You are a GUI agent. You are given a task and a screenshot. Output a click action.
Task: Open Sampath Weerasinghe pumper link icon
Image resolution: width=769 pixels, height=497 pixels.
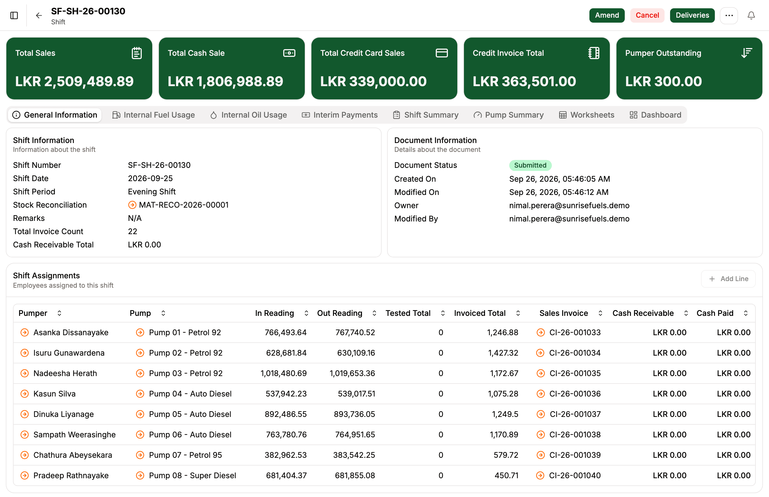[25, 435]
